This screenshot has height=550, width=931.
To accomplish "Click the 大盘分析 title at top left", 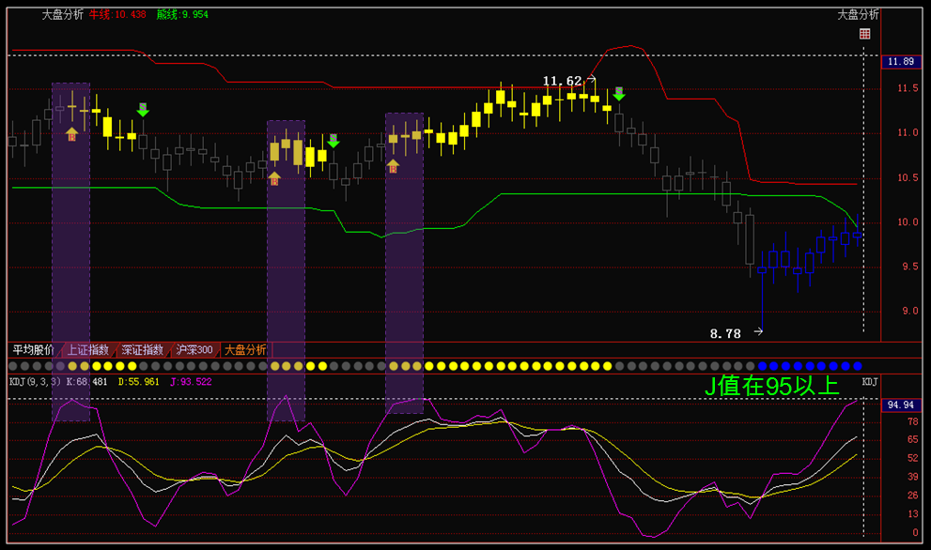I will pos(63,15).
